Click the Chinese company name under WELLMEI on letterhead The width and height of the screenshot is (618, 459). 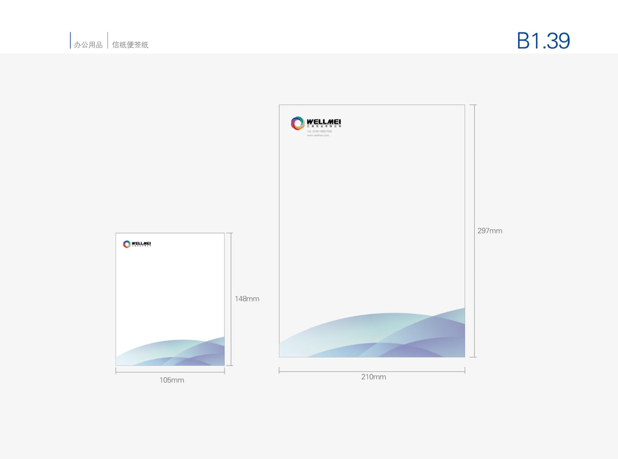point(324,126)
